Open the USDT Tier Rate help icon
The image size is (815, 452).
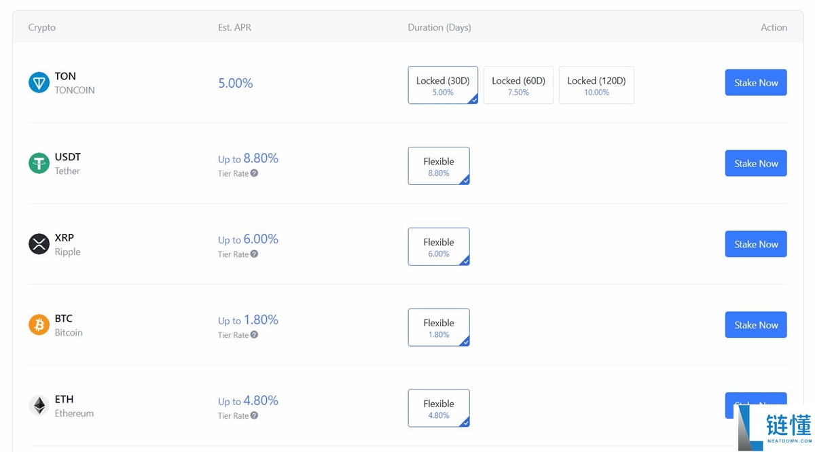coord(254,173)
